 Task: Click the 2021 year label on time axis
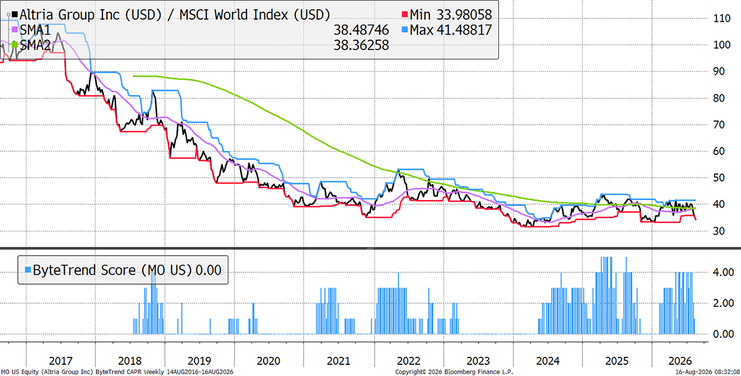(x=338, y=360)
